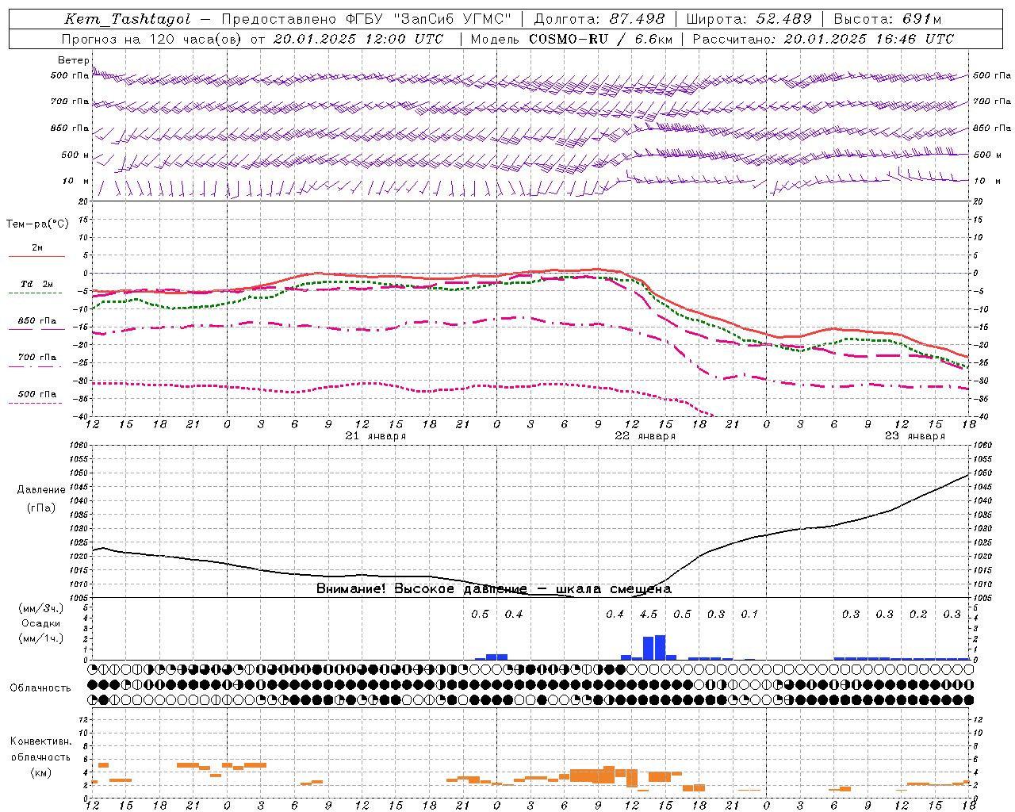The image size is (1015, 812).
Task: Click right pressure axis value 1050
Action: (982, 473)
